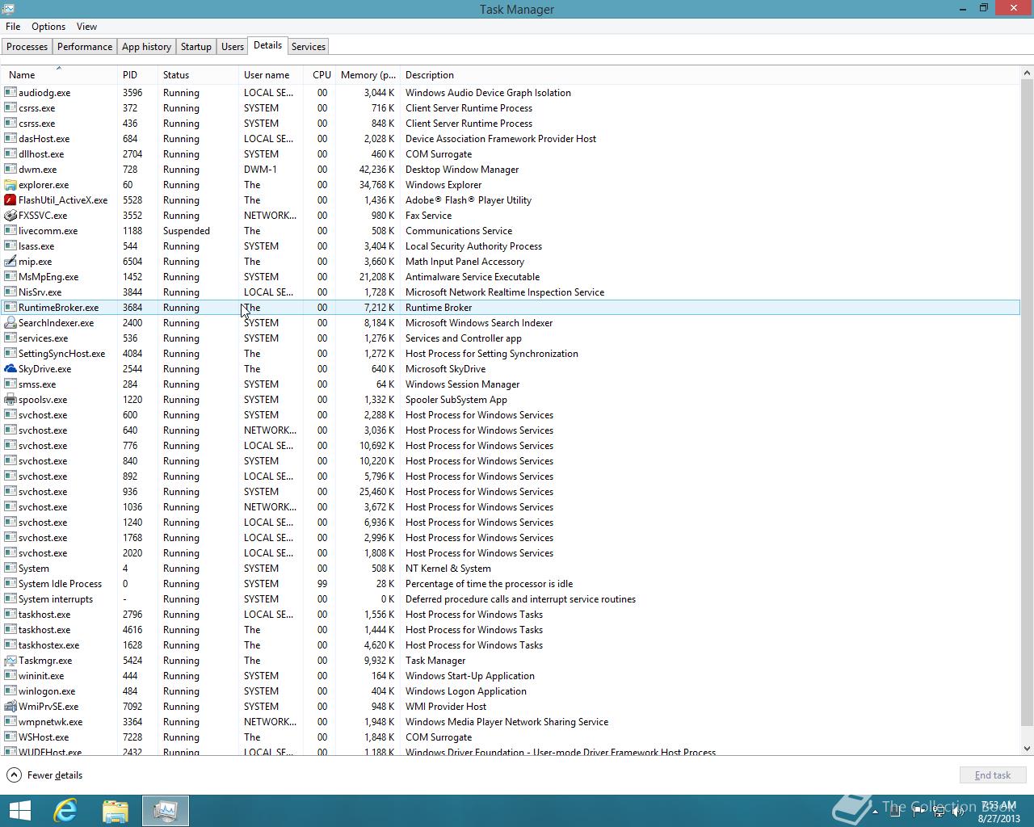Select the smss.exe process name

37,384
